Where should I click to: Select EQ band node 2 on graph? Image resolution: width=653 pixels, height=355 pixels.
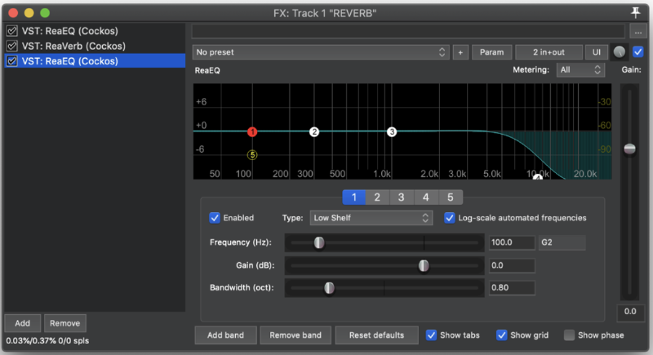pyautogui.click(x=314, y=132)
